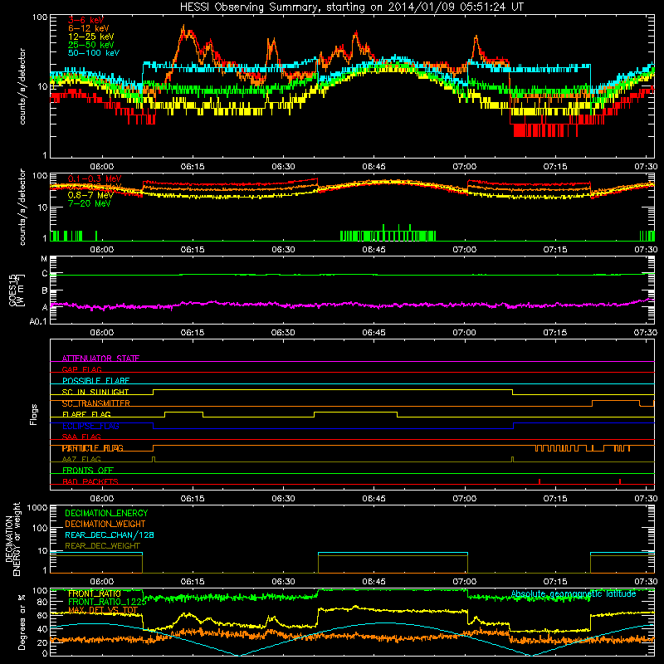Select the 3-6 keV legend label

[x=85, y=20]
